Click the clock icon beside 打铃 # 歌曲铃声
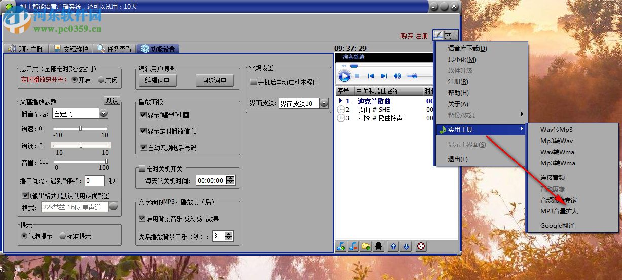Screen dimensions: 622x280 tap(341, 118)
